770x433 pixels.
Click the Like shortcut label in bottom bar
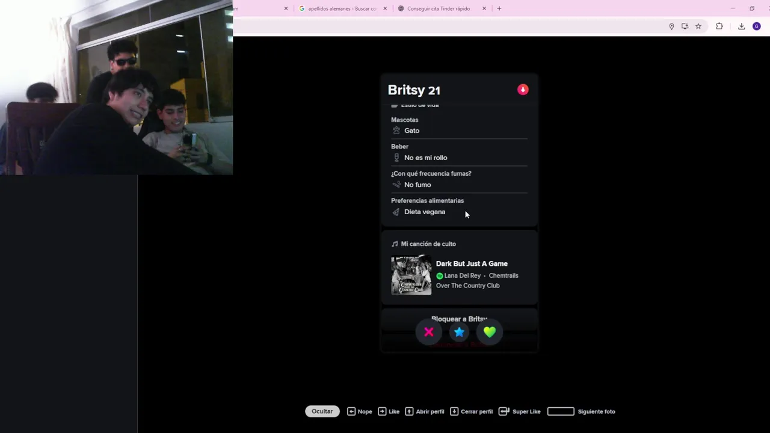click(394, 412)
